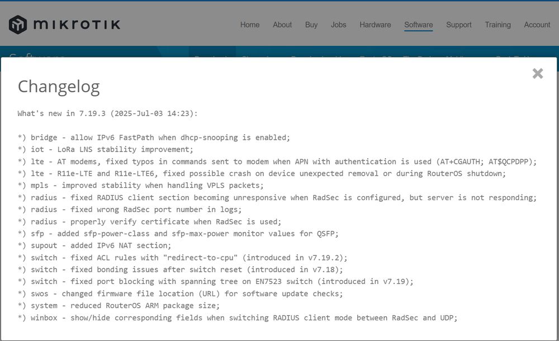
Task: Click the lte R11e-LTE crash fix entry
Action: click(x=262, y=173)
